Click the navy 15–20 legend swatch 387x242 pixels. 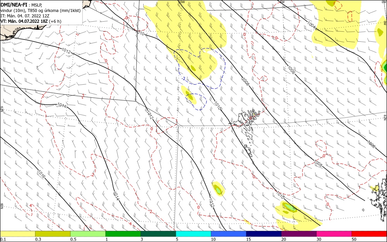264,234
